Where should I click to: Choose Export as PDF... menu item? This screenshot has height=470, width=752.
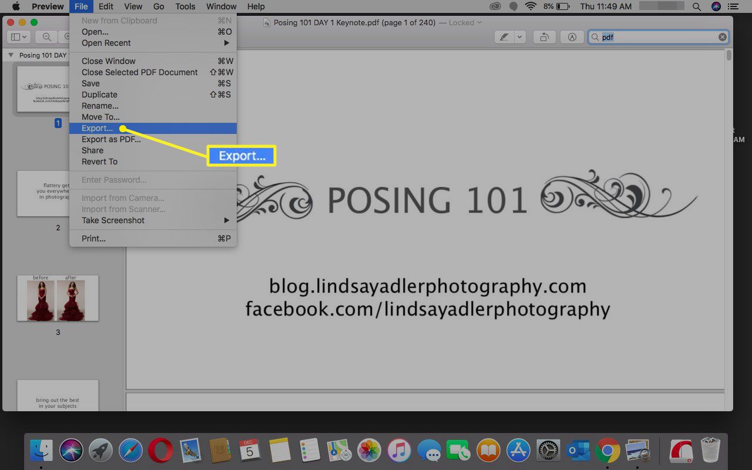153,139
